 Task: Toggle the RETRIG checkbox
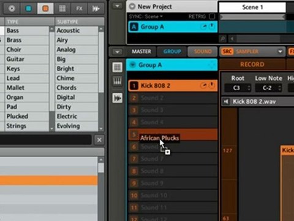click(x=212, y=17)
